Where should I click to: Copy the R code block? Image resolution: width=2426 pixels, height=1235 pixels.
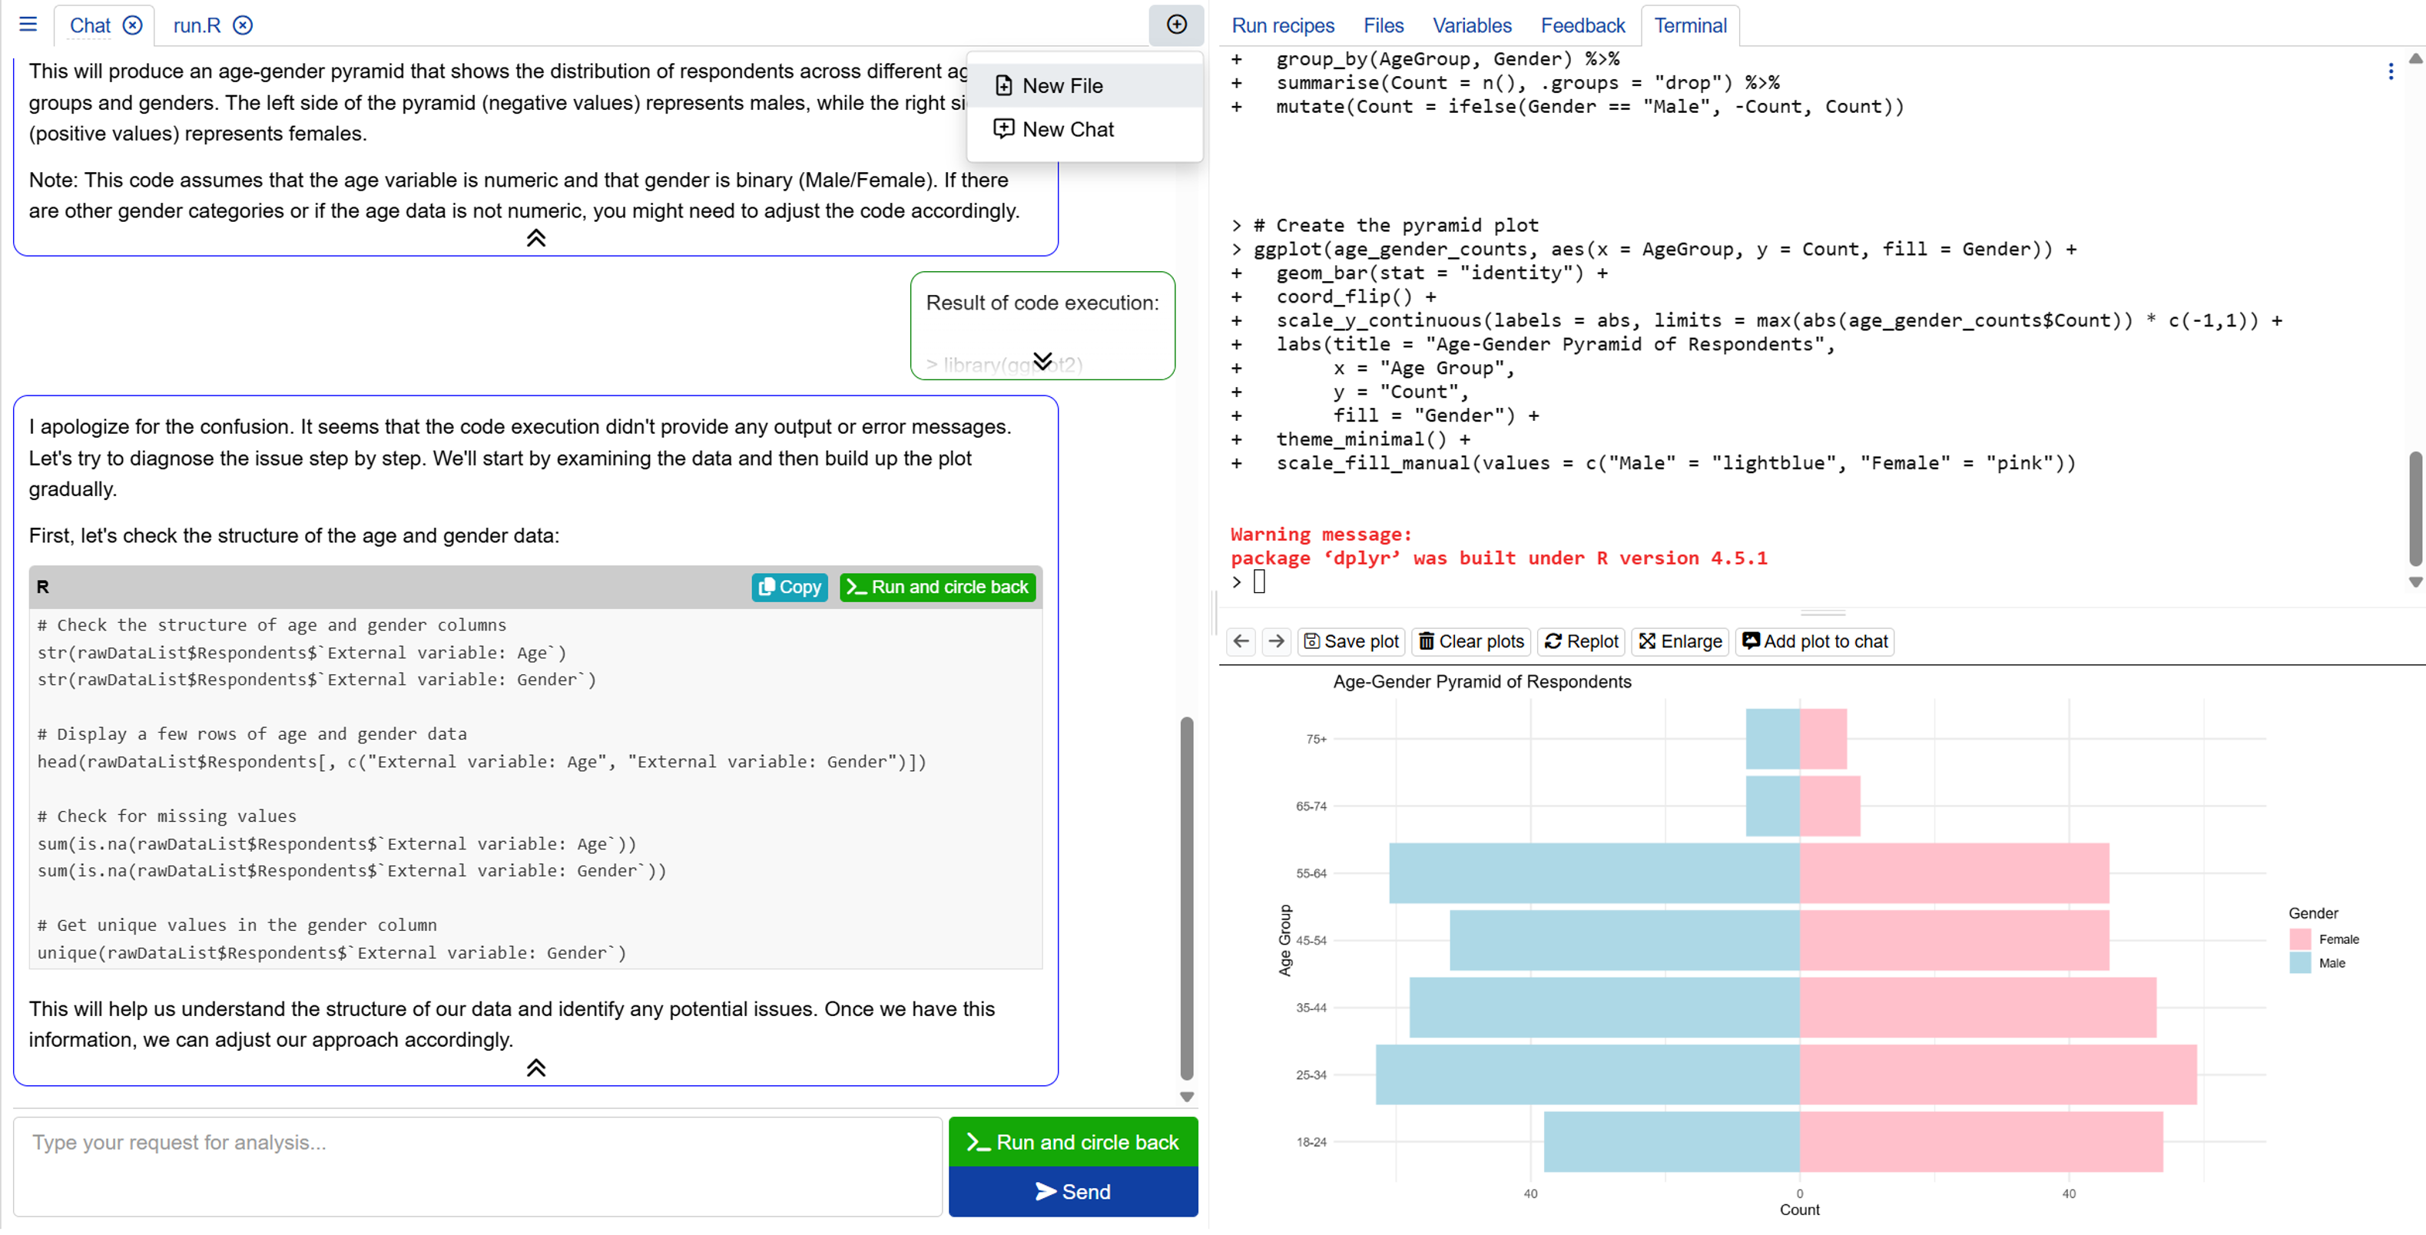tap(789, 587)
